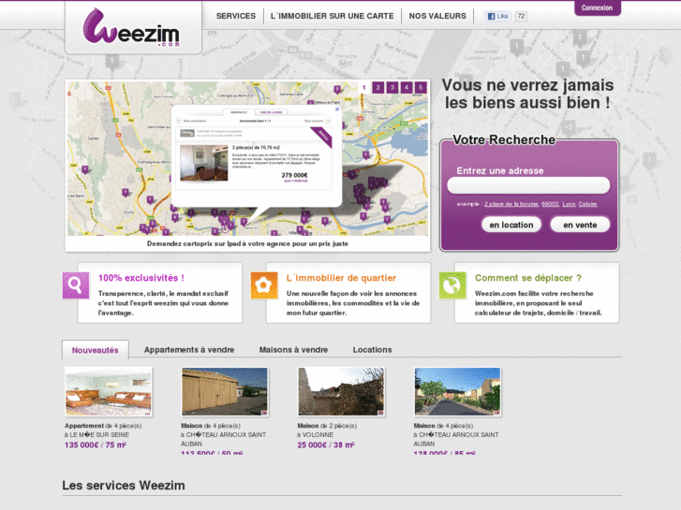Screen dimensions: 681x510
Task: Show slide 4 of the carousel
Action: (x=407, y=87)
